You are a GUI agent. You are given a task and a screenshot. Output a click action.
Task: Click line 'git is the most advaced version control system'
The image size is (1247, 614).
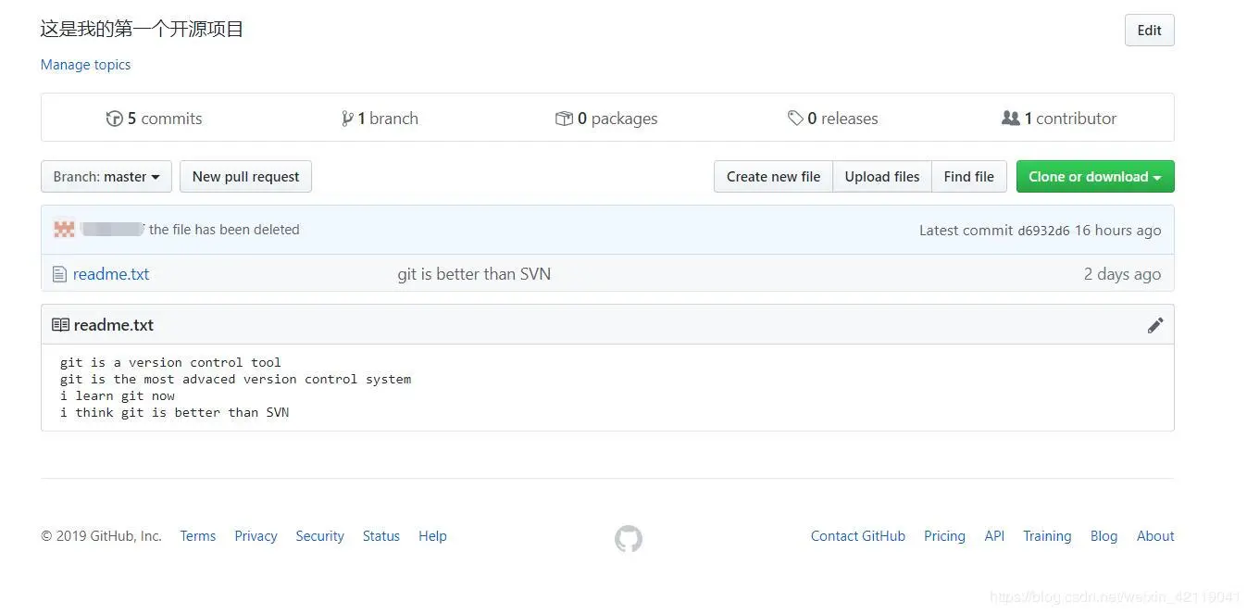click(236, 379)
